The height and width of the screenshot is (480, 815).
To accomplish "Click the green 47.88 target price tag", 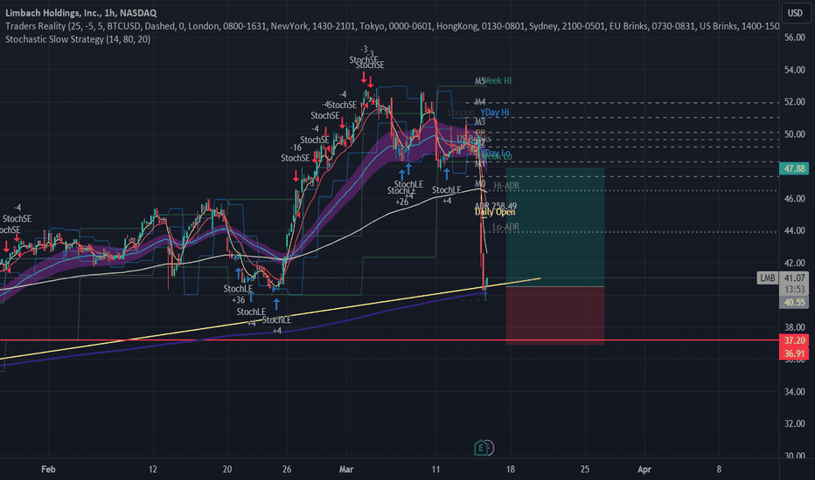I will point(794,168).
